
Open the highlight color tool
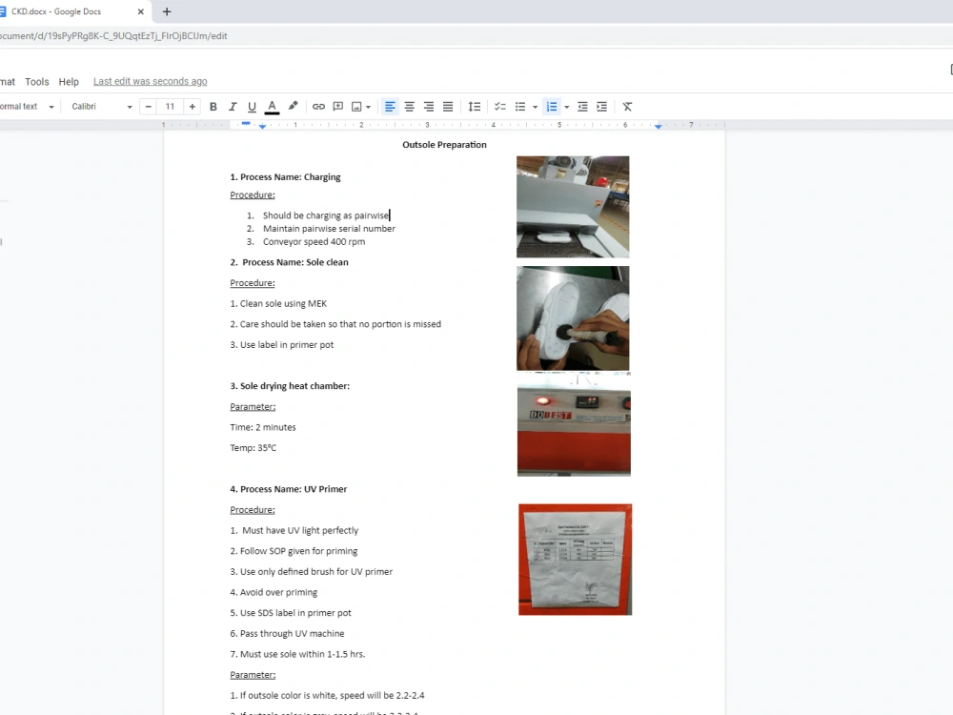pyautogui.click(x=293, y=106)
